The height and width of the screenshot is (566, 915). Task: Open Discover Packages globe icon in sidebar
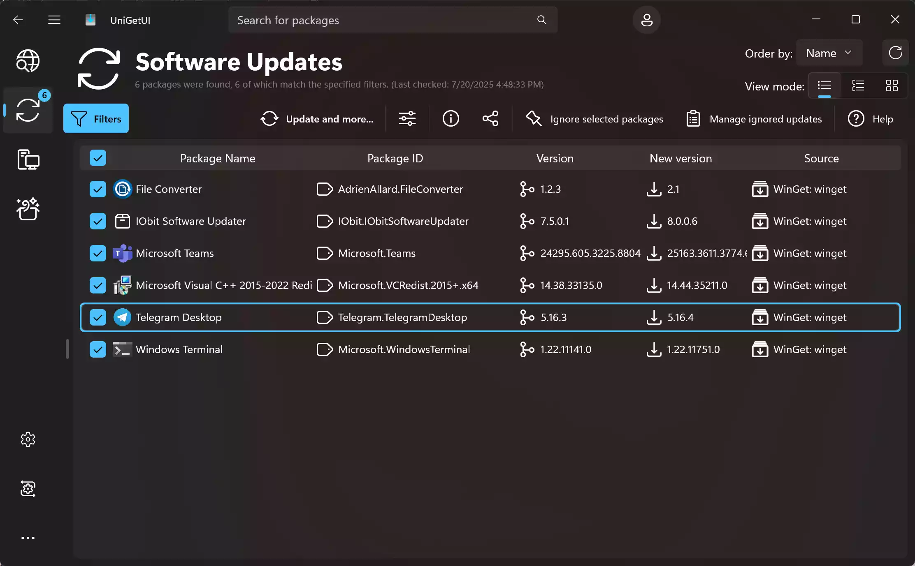(28, 61)
